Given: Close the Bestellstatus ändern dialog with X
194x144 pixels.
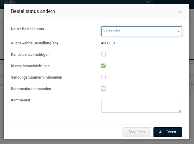Looking at the screenshot, I should click(180, 12).
